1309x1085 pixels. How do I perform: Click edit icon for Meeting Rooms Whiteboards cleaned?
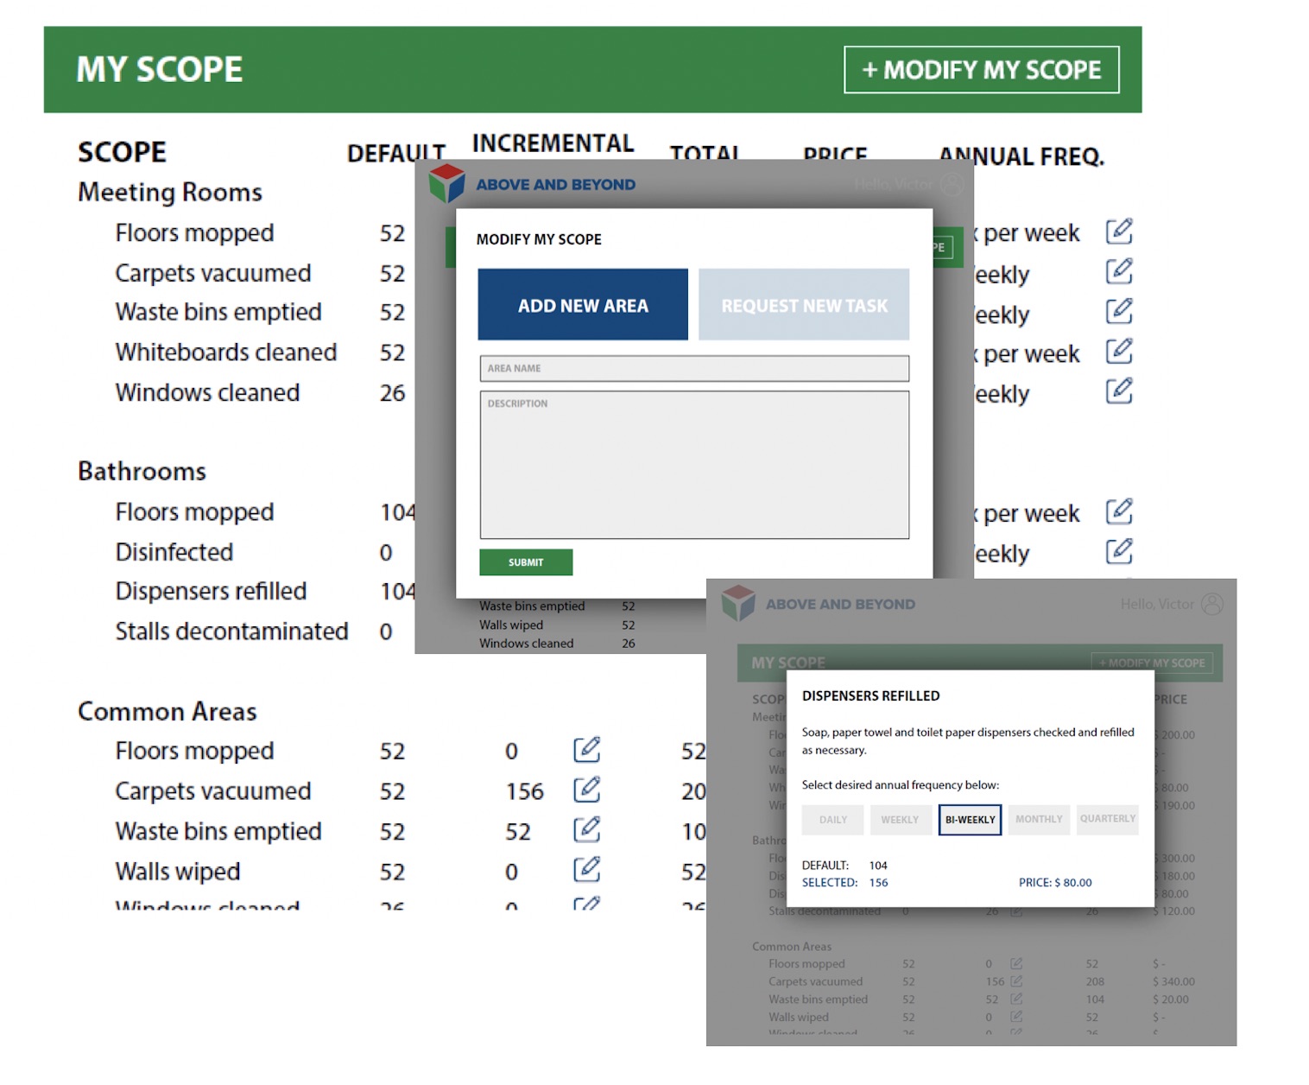(1118, 352)
